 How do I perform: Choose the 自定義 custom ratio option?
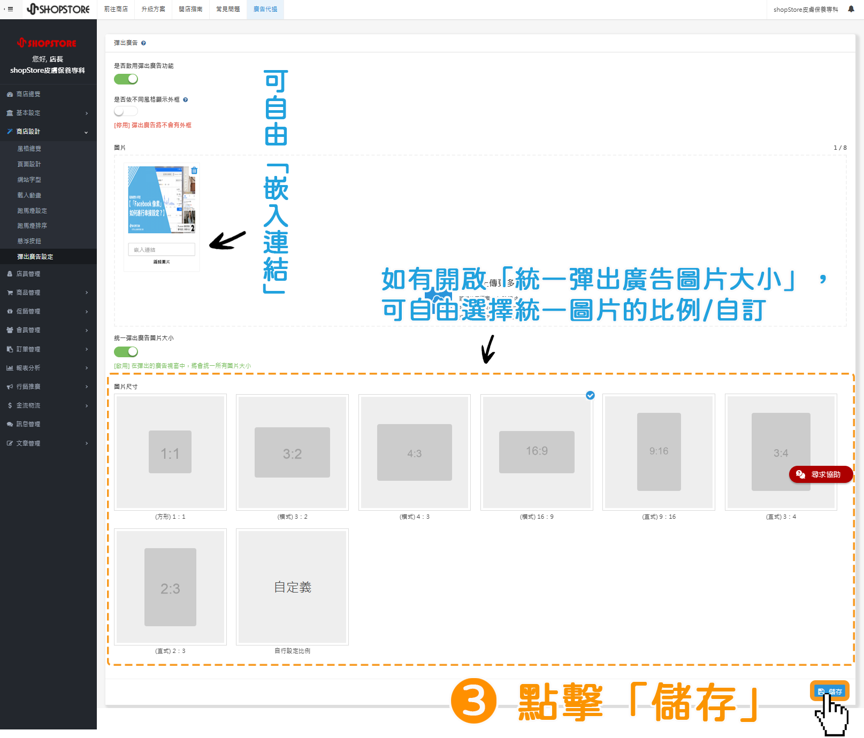point(292,587)
